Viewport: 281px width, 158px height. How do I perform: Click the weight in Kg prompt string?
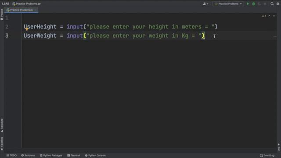[144, 36]
